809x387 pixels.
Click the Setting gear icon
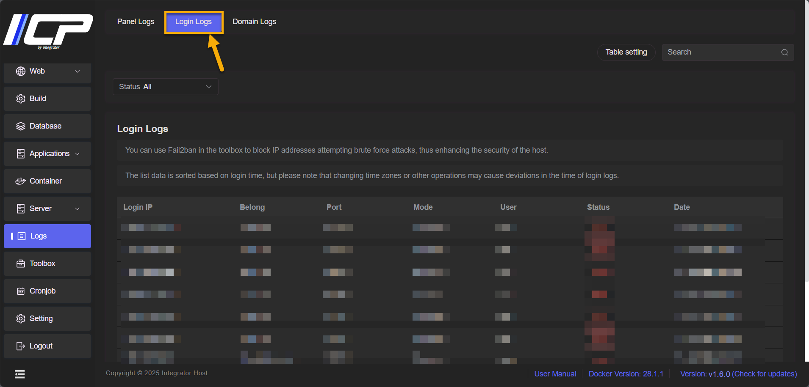[21, 318]
